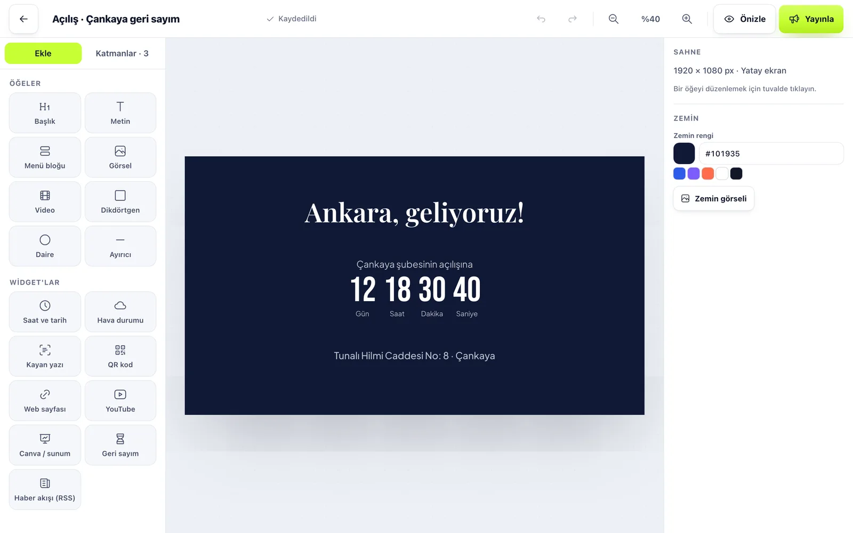Add the QR kod widget
This screenshot has height=533, width=853.
tap(120, 356)
